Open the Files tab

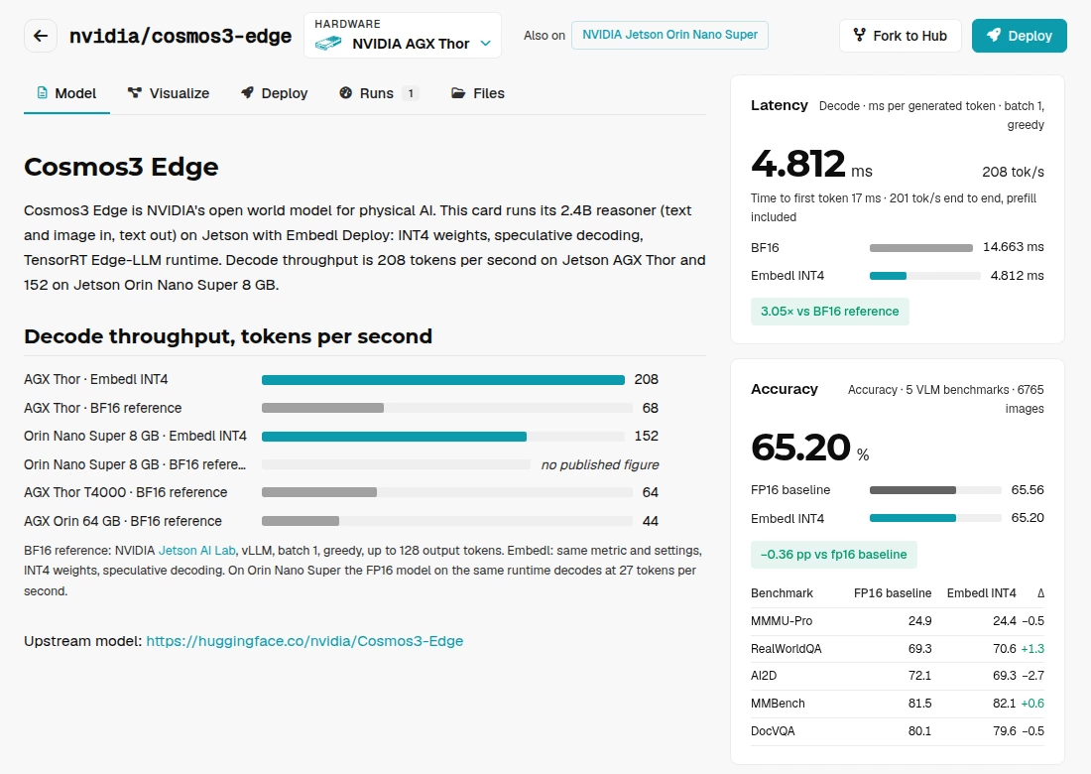(478, 93)
